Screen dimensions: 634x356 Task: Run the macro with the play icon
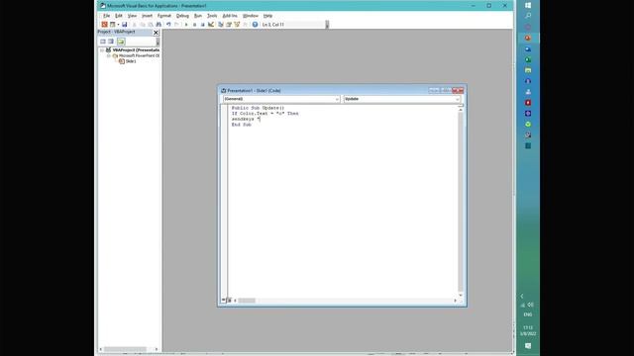tap(186, 25)
